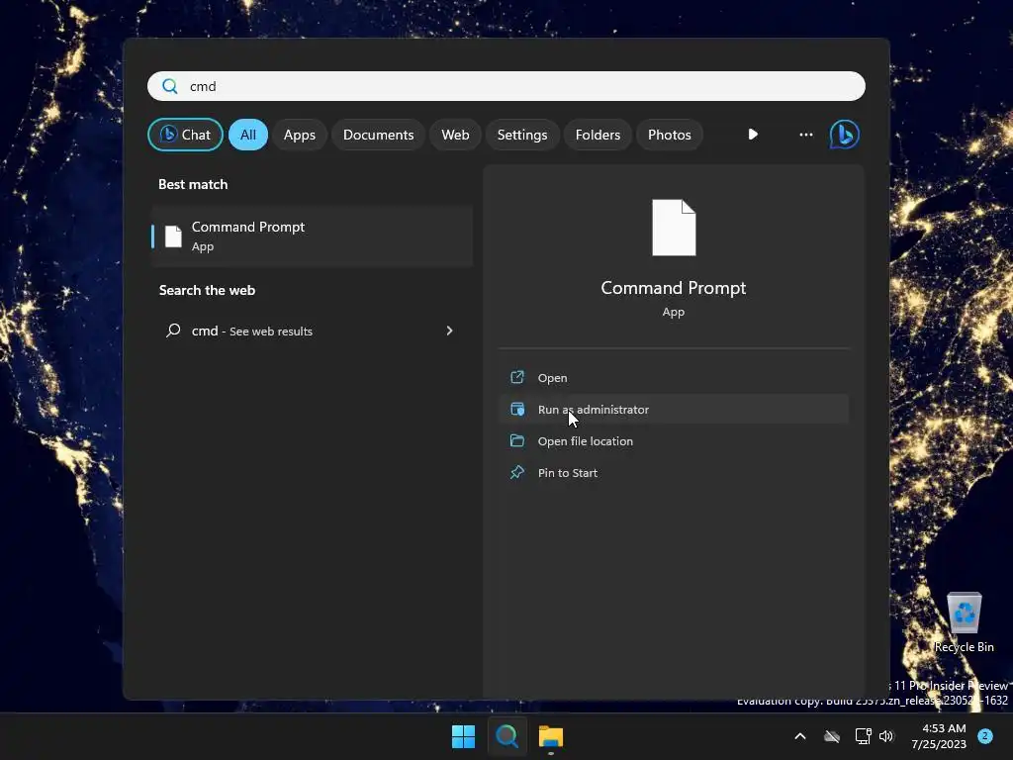Choose Run as administrator

pos(674,409)
